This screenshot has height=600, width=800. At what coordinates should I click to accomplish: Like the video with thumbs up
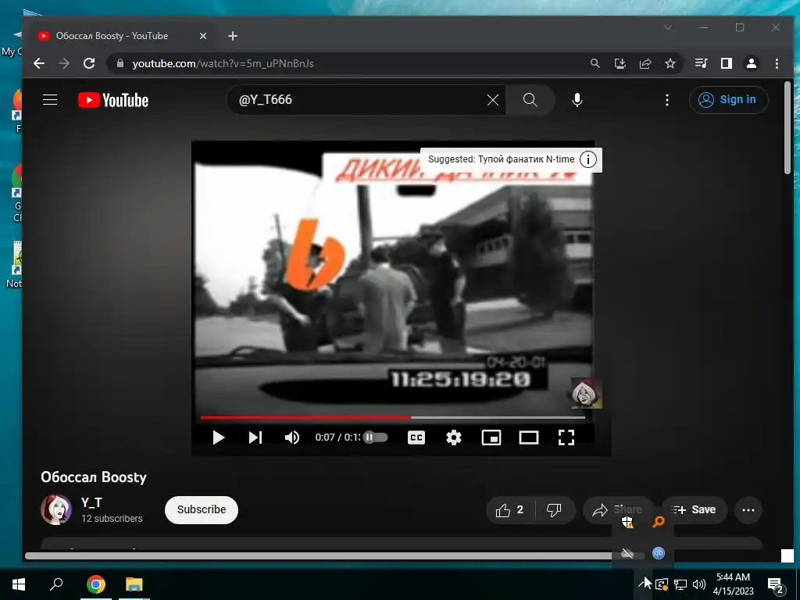pos(510,509)
